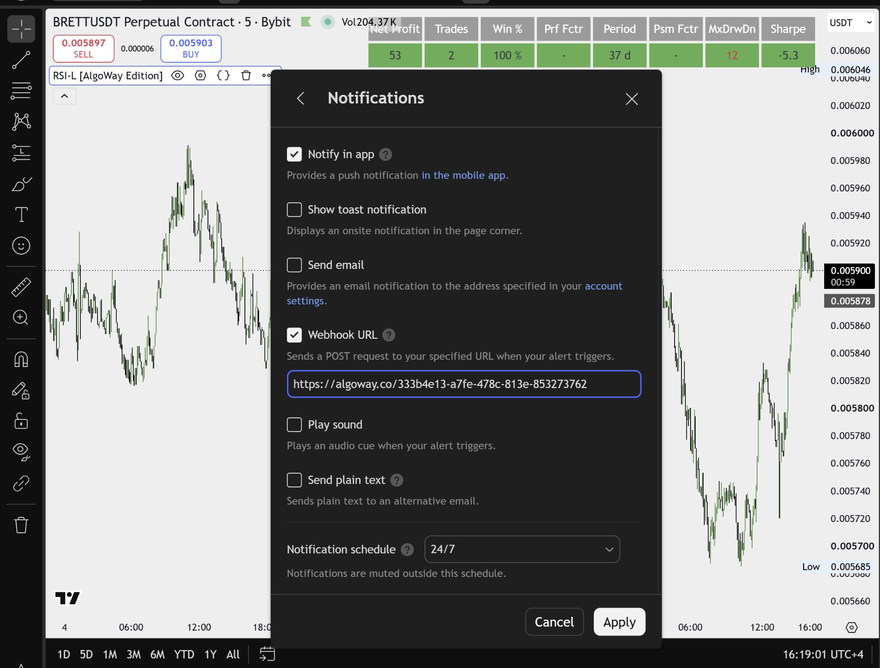Activate the zoom in tool
The width and height of the screenshot is (880, 668).
[21, 318]
